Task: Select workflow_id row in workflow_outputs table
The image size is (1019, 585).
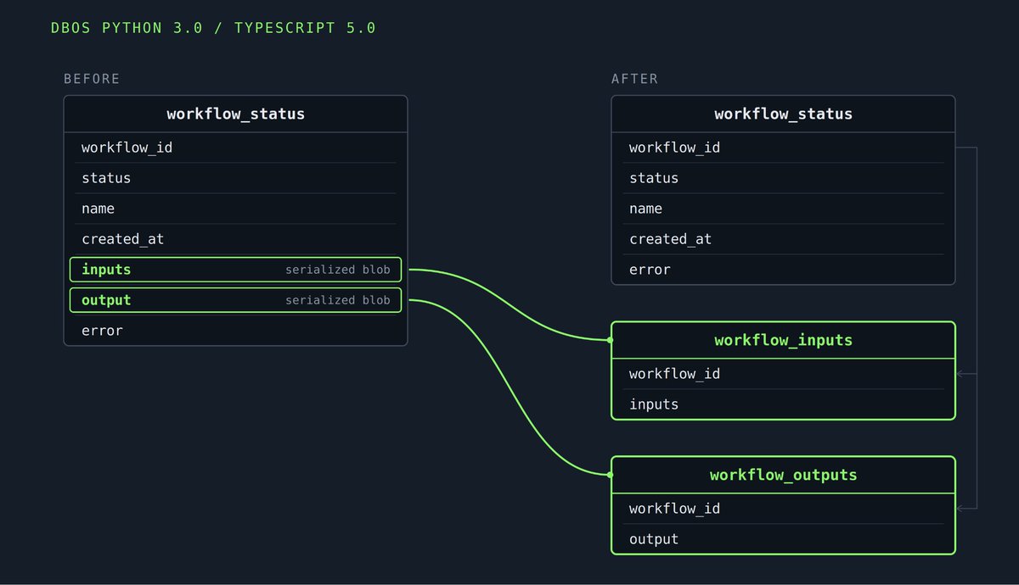Action: click(x=783, y=509)
